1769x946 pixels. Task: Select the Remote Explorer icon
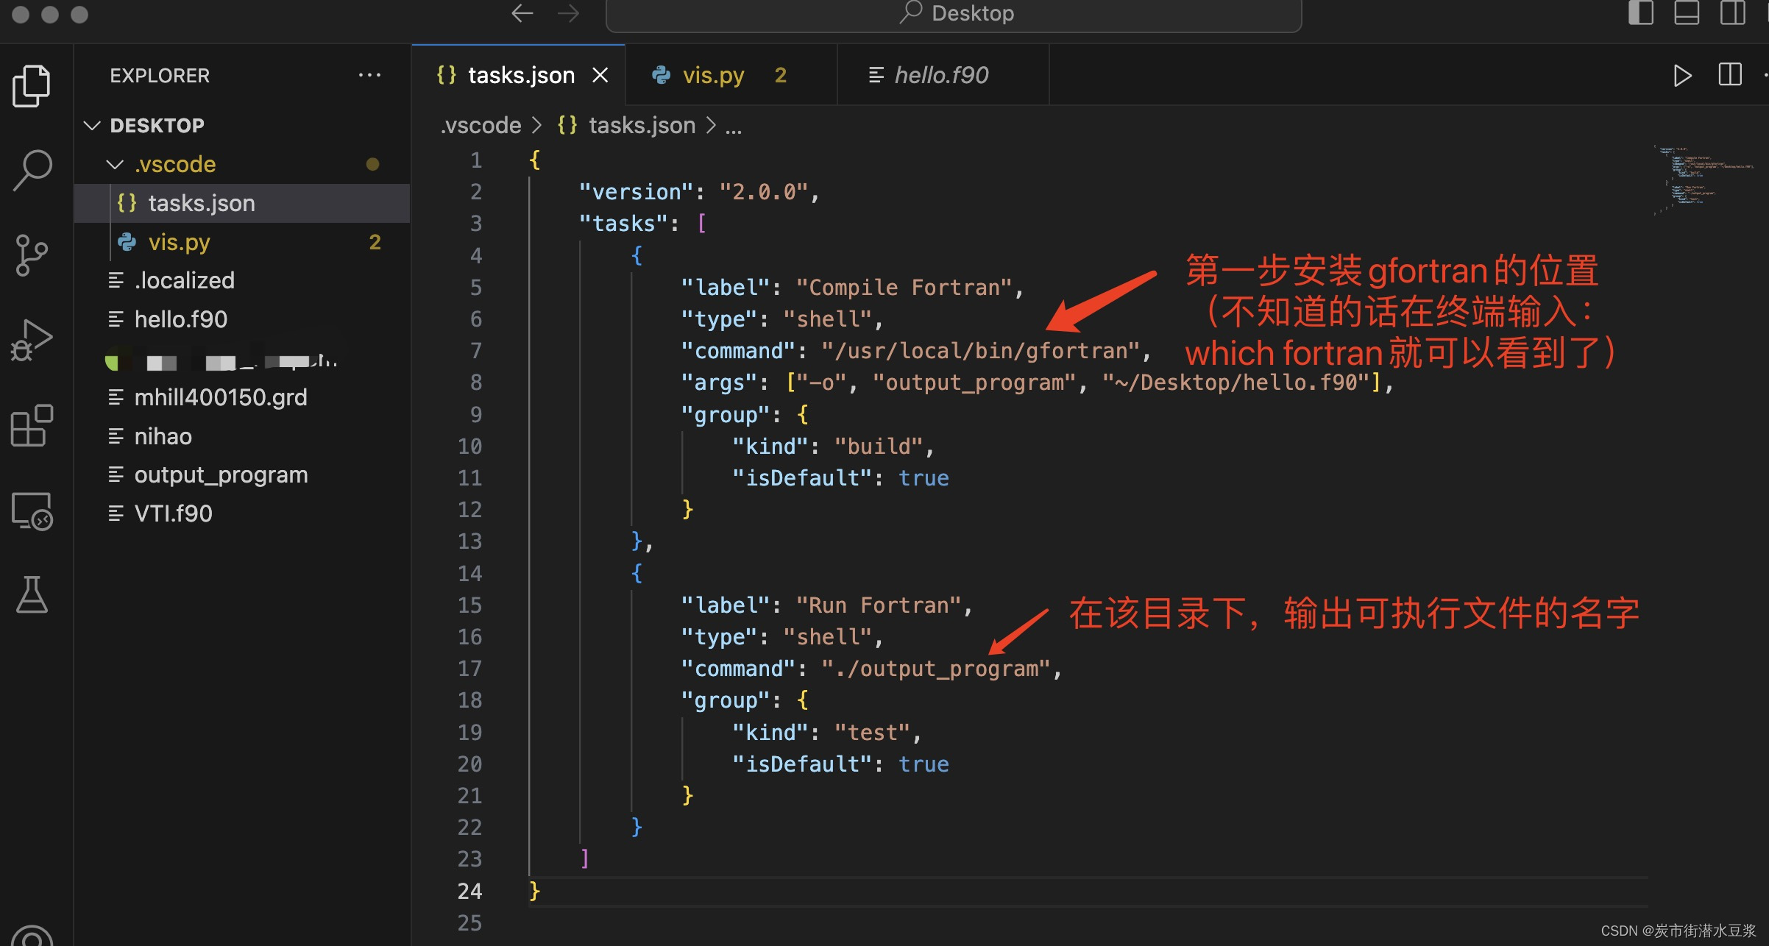click(x=33, y=511)
